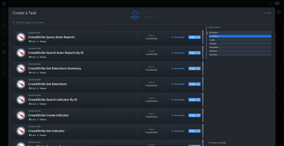This screenshot has height=146, width=284.
Task: Select the All Vendors filter
Action: point(240,33)
